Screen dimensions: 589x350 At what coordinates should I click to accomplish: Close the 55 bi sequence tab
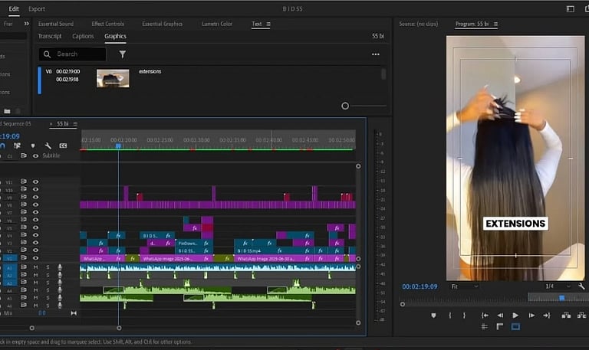coord(51,124)
